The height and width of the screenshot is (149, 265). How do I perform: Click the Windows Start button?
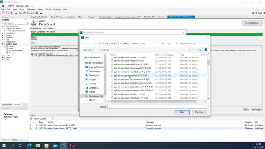[4, 145]
